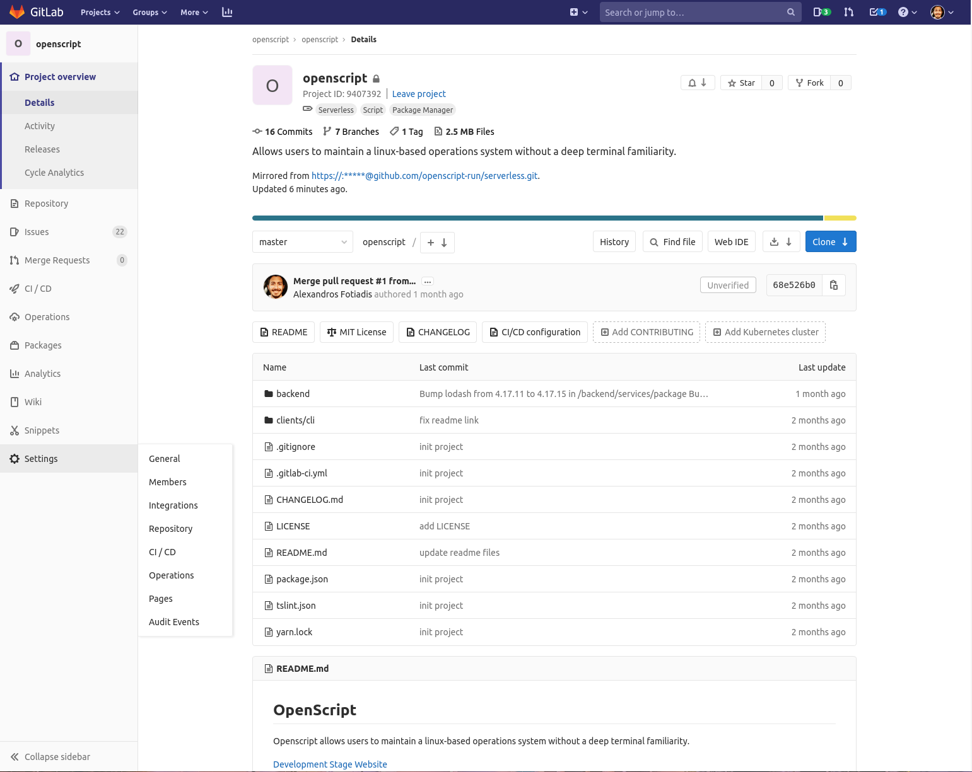The image size is (972, 772).
Task: Choose Members in Settings flyout
Action: pos(185,482)
